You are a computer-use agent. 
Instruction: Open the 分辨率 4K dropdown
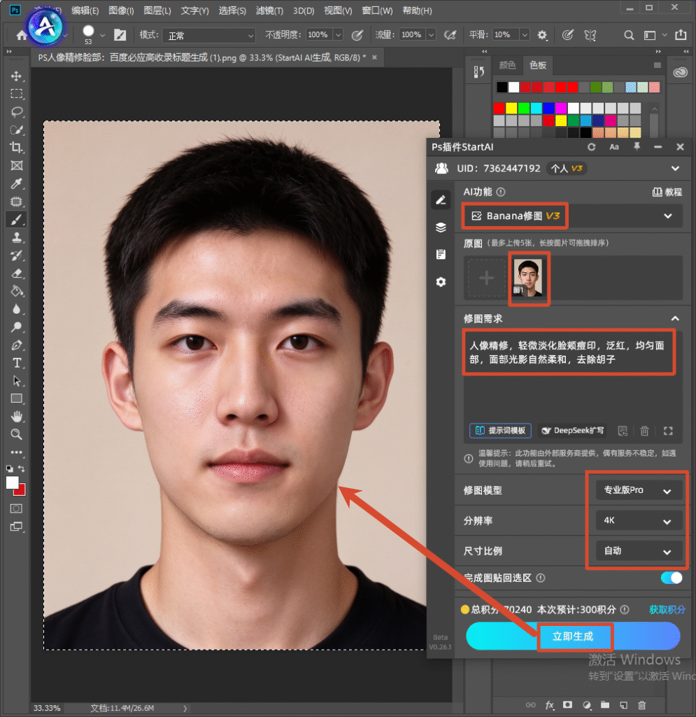point(639,521)
